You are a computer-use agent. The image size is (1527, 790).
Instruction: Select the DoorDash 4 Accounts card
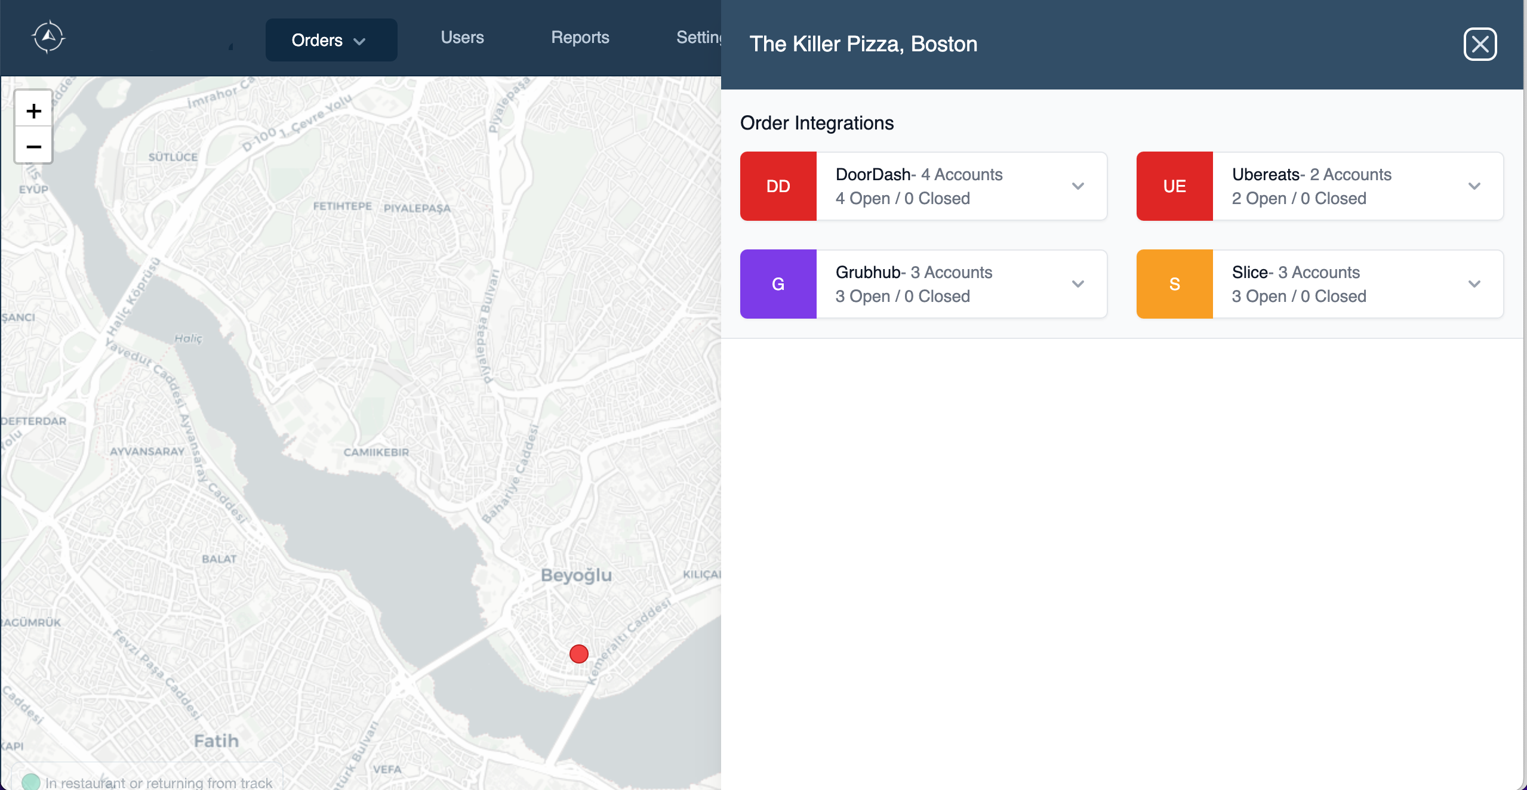[943, 186]
